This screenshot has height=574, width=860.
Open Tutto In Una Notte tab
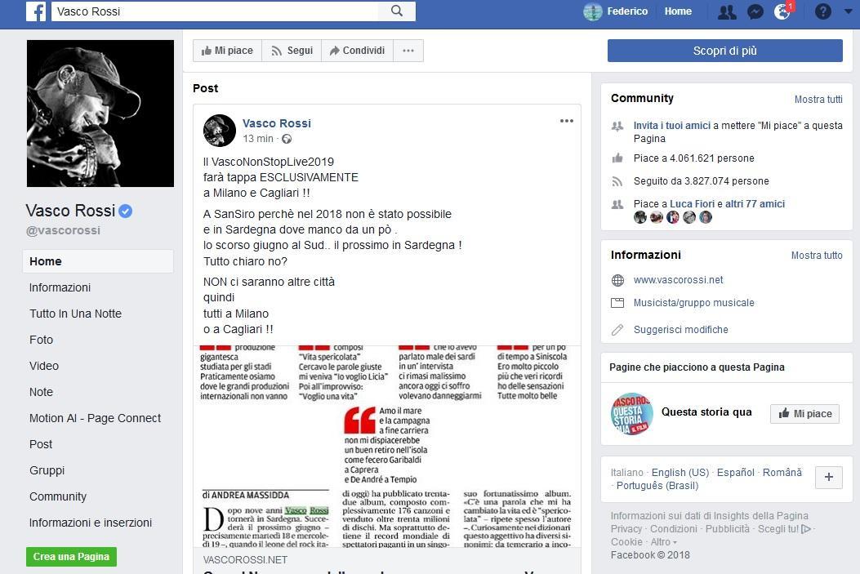click(75, 314)
